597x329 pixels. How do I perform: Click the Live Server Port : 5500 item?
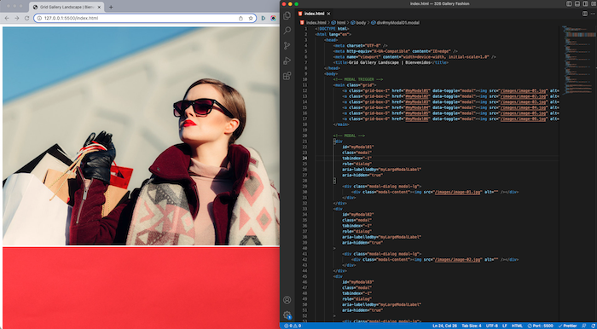pos(540,326)
